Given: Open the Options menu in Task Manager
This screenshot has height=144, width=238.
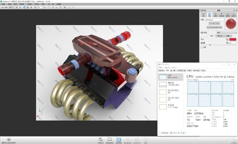Looking at the screenshot, I should pyautogui.click(x=167, y=68).
